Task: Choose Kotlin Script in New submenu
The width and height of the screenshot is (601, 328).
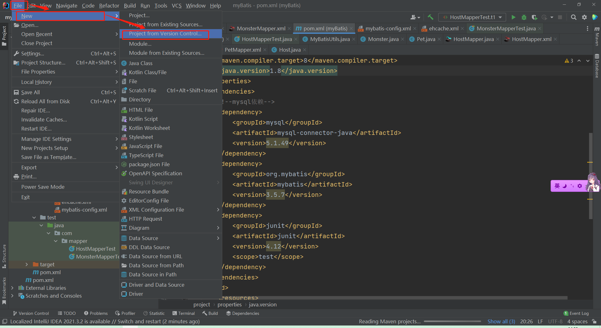Action: pyautogui.click(x=171, y=119)
